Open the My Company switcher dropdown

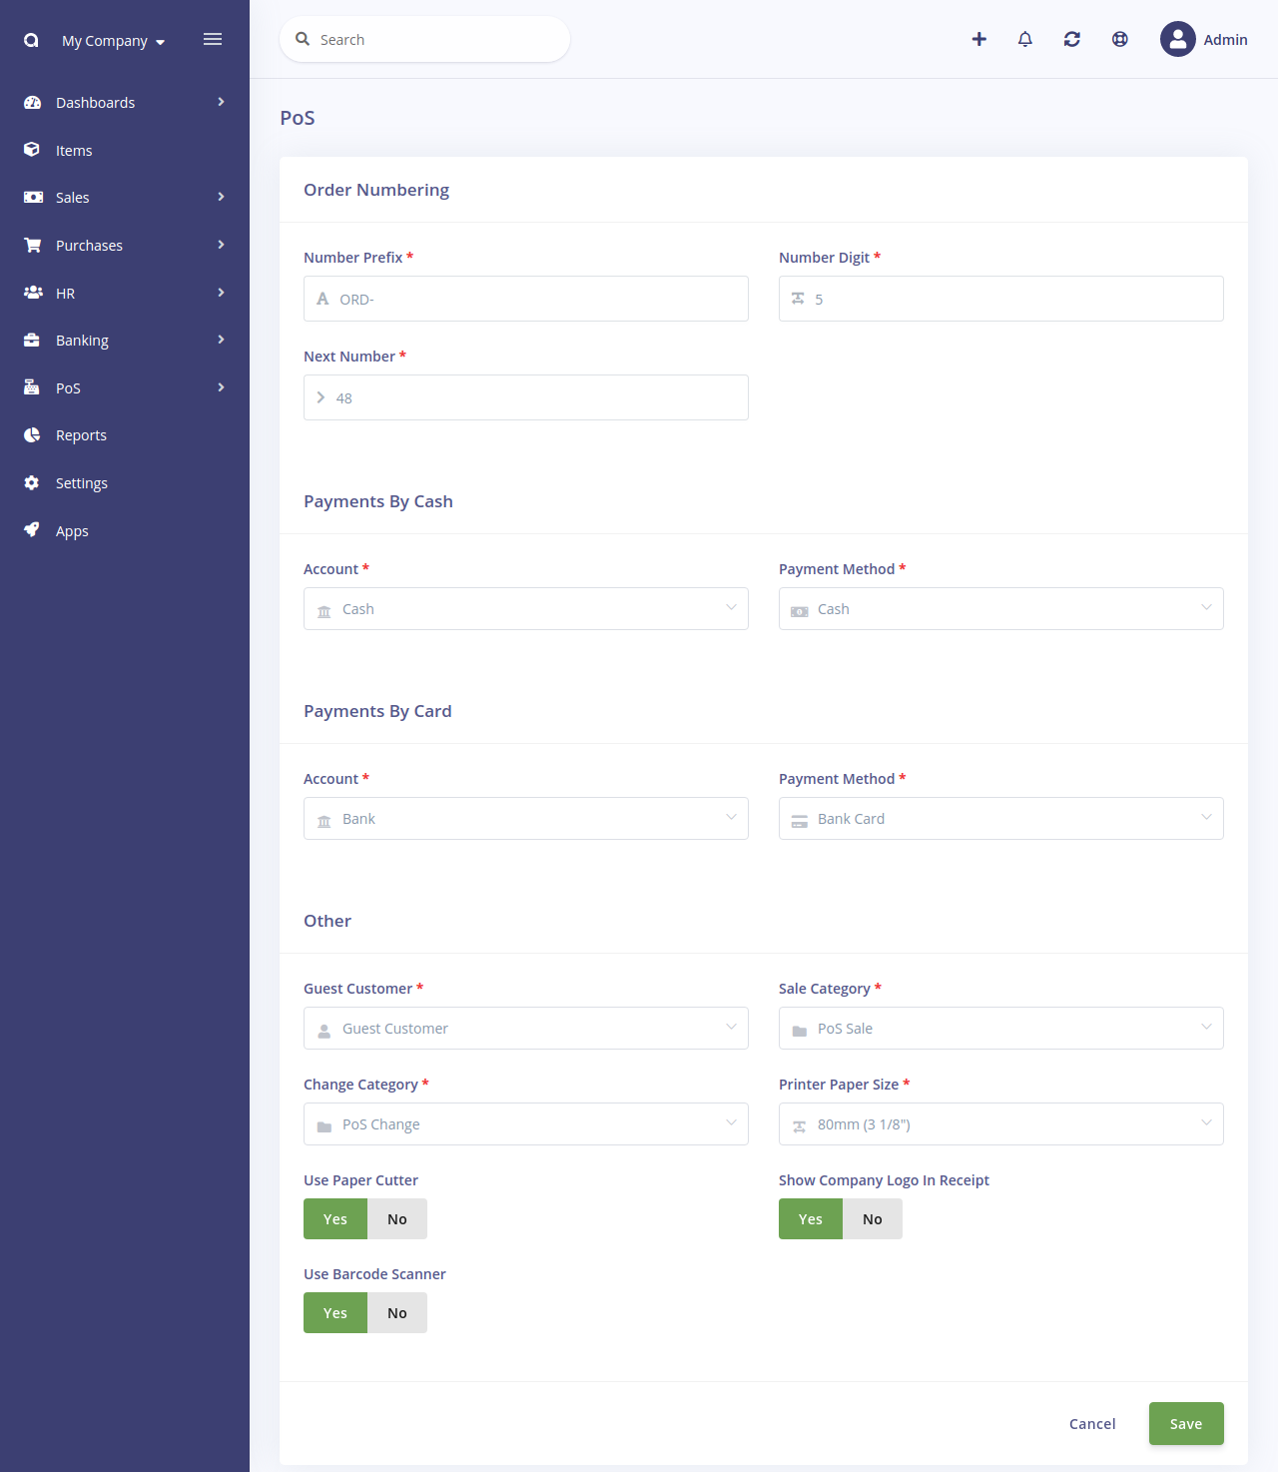[x=113, y=41]
